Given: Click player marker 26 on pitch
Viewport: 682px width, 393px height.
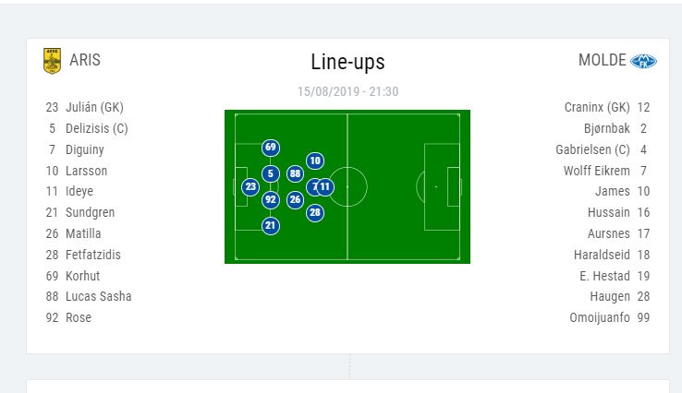Looking at the screenshot, I should [295, 199].
